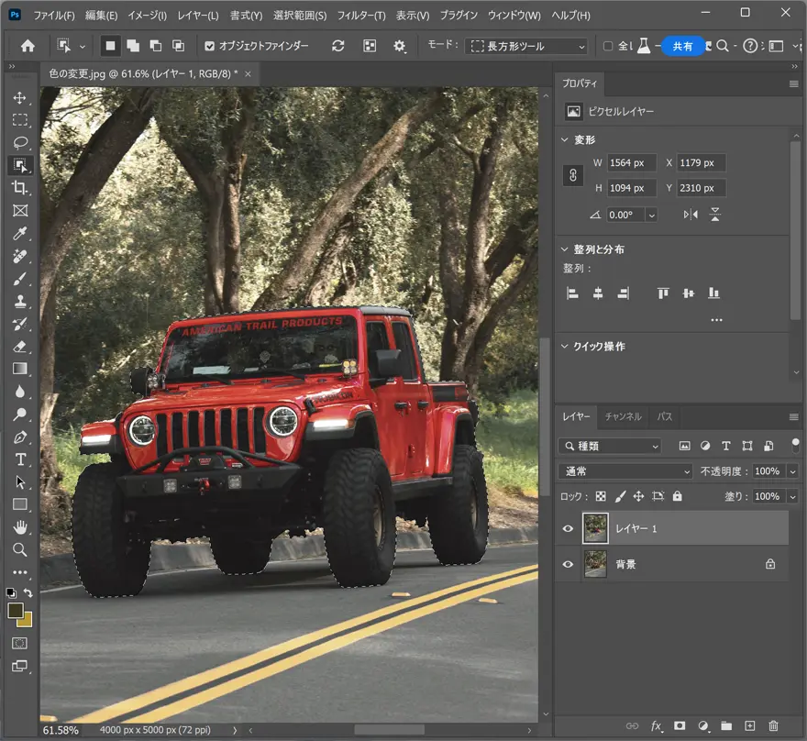Select the Crop tool
Viewport: 807px width, 741px height.
(x=19, y=188)
